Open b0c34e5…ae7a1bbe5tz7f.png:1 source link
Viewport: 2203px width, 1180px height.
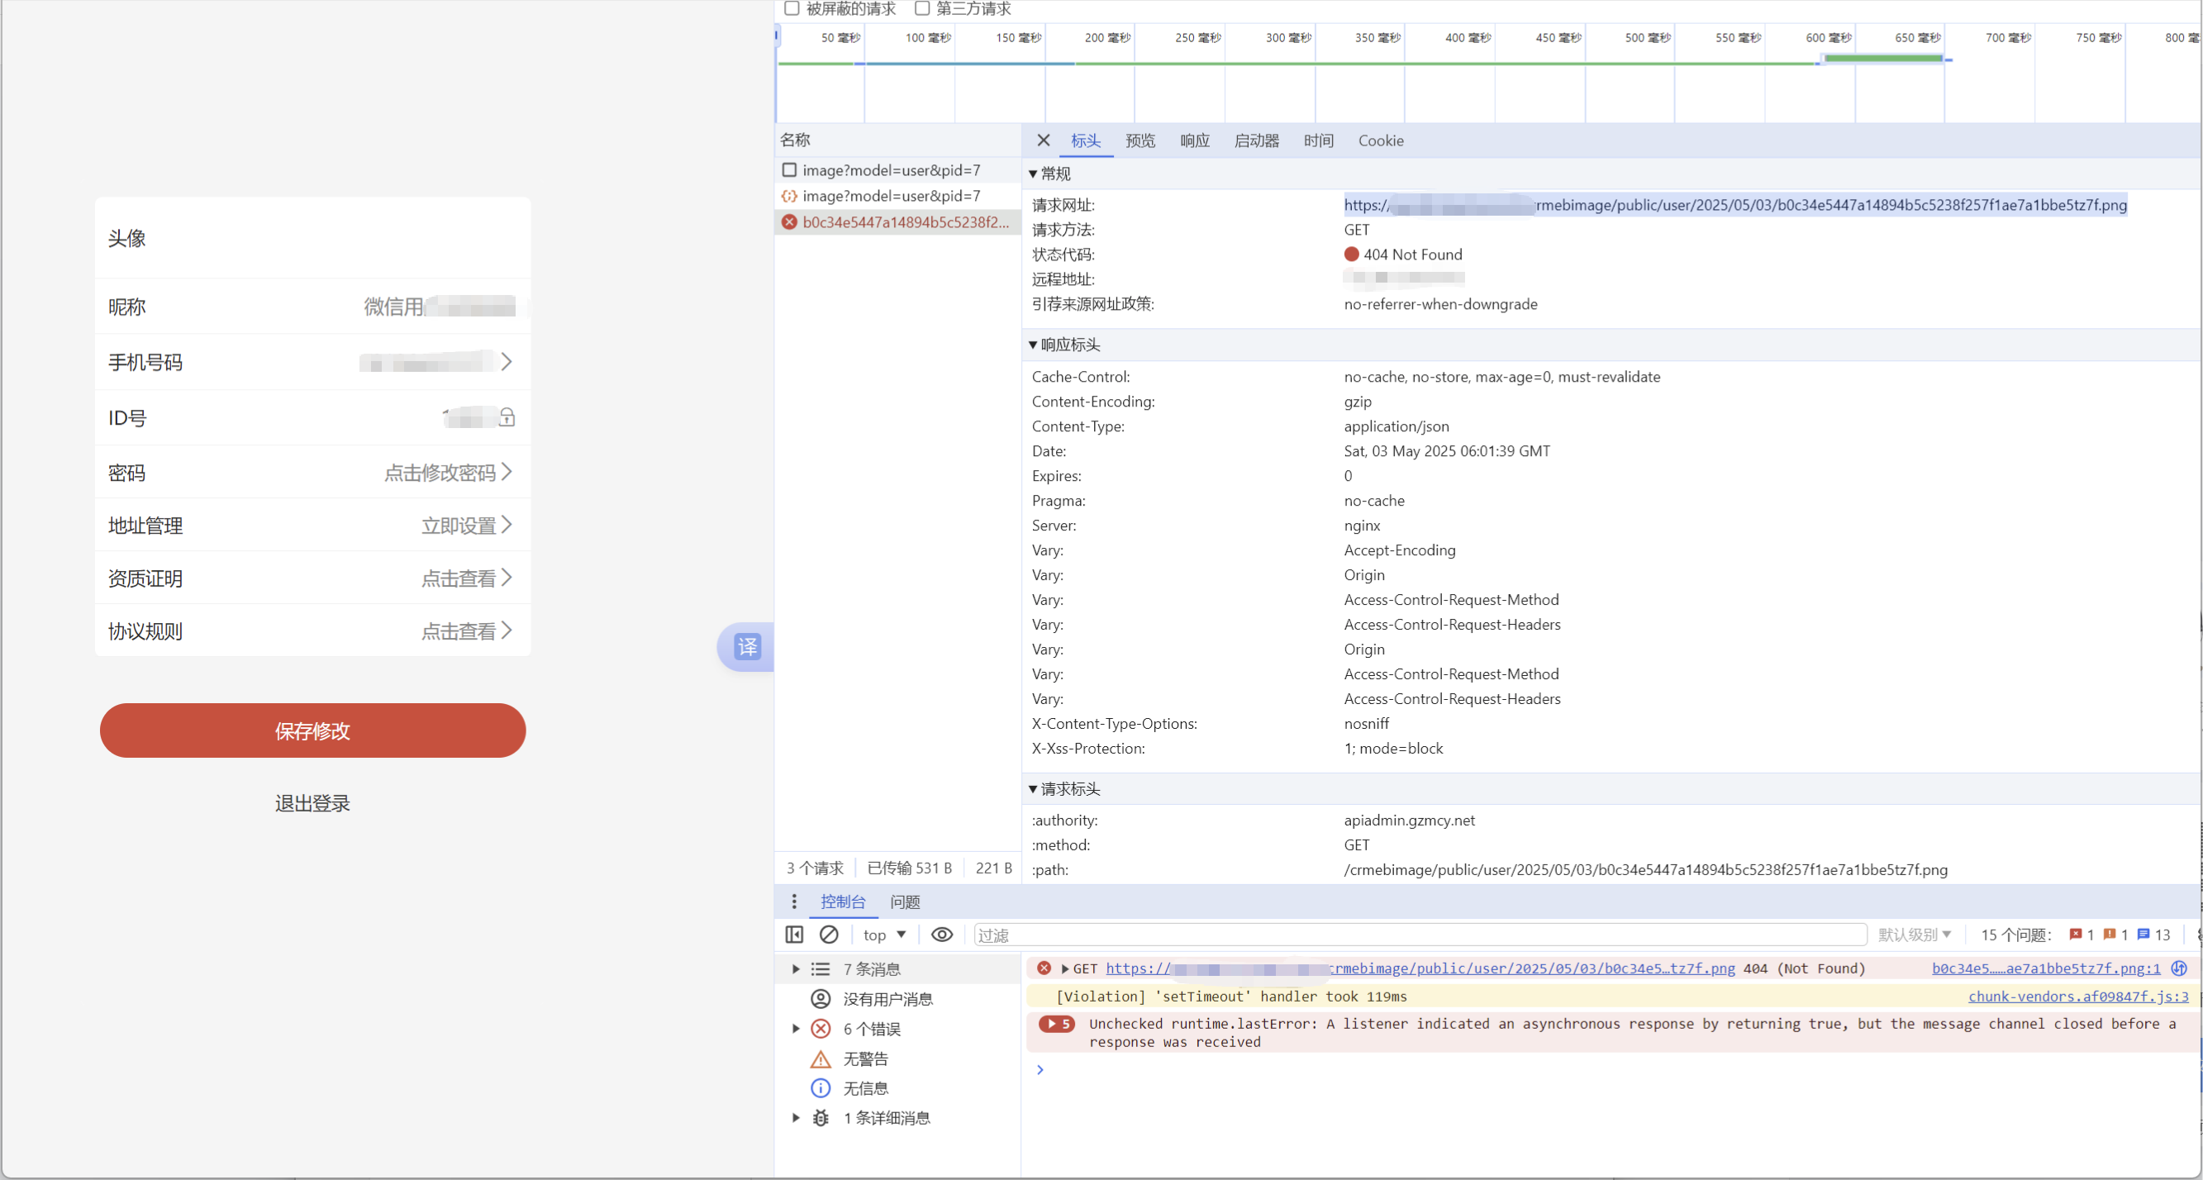coord(2046,968)
